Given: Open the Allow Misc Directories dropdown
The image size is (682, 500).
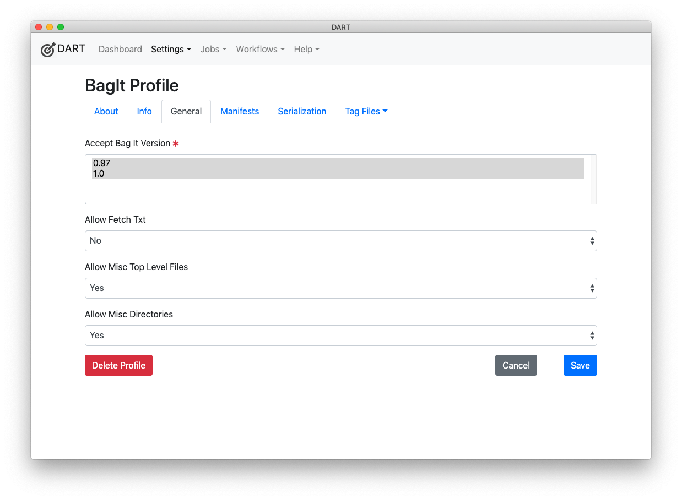Looking at the screenshot, I should 340,335.
